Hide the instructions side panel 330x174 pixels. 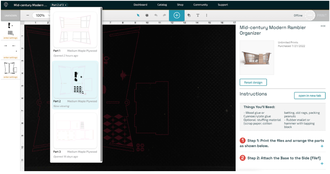pyautogui.click(x=323, y=26)
